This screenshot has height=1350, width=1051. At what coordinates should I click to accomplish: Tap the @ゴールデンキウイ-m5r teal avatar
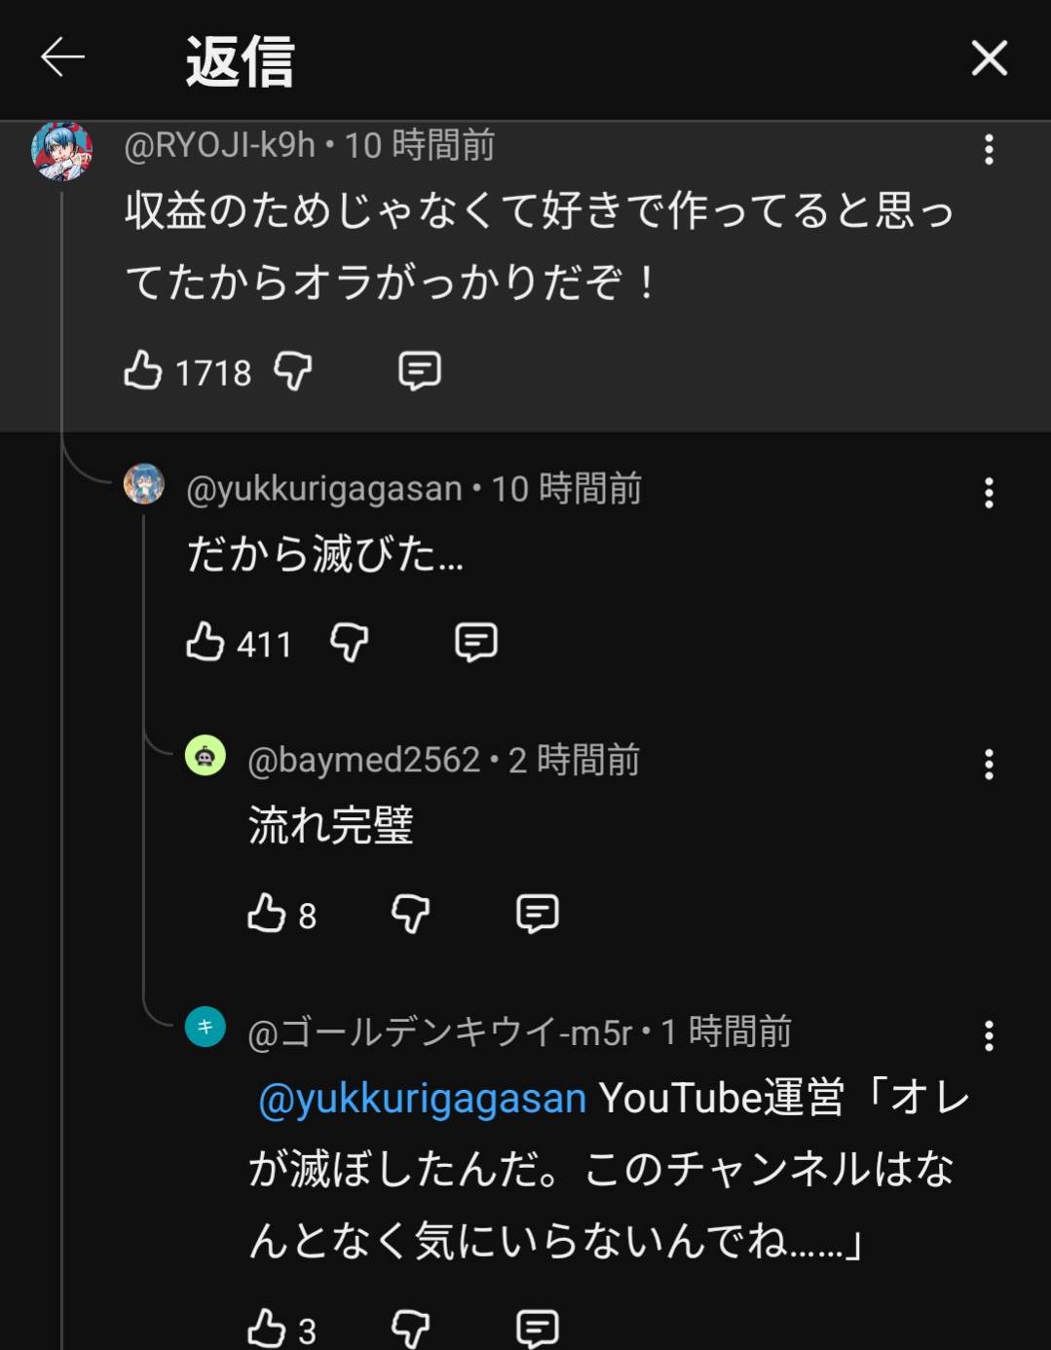206,1027
